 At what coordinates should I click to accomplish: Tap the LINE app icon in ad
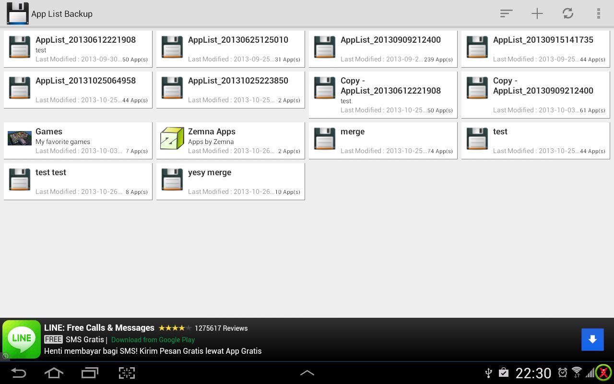[x=22, y=339]
